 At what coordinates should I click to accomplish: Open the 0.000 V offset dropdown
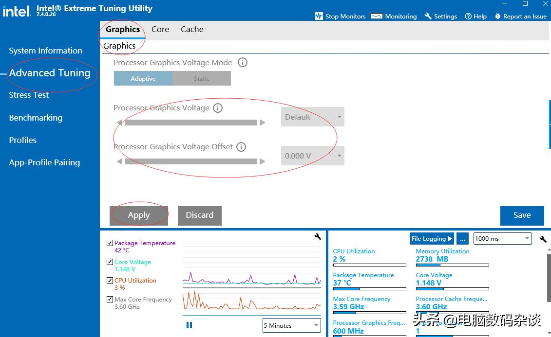pyautogui.click(x=313, y=156)
